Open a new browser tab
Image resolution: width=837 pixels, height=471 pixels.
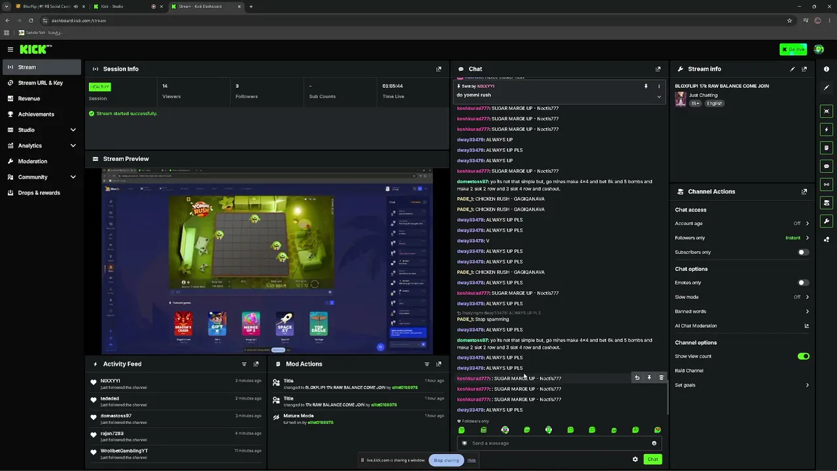click(251, 7)
